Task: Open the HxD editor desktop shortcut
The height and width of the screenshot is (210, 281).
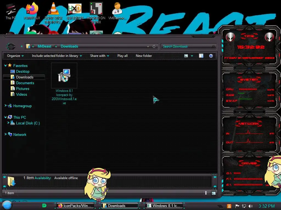Action: pos(75,11)
